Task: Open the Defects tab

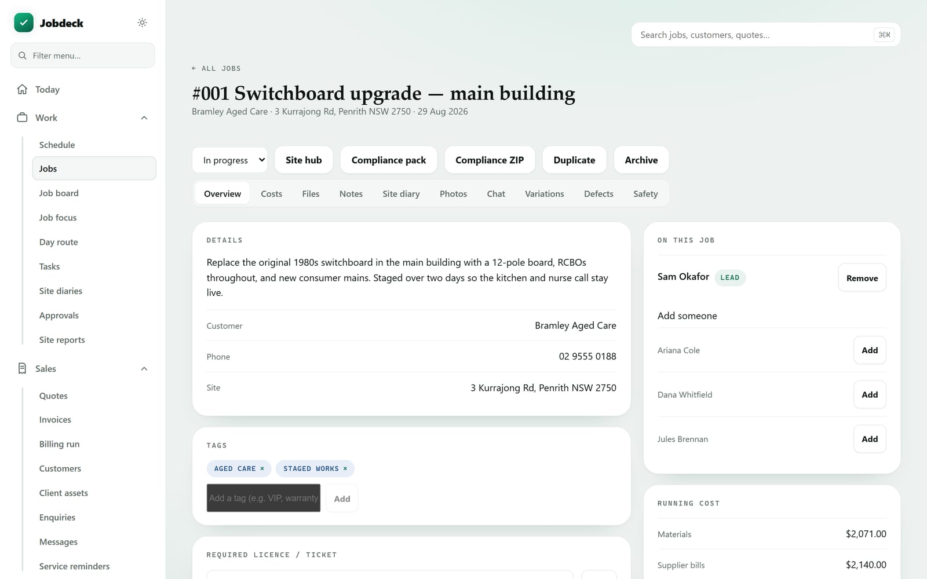Action: pyautogui.click(x=598, y=193)
